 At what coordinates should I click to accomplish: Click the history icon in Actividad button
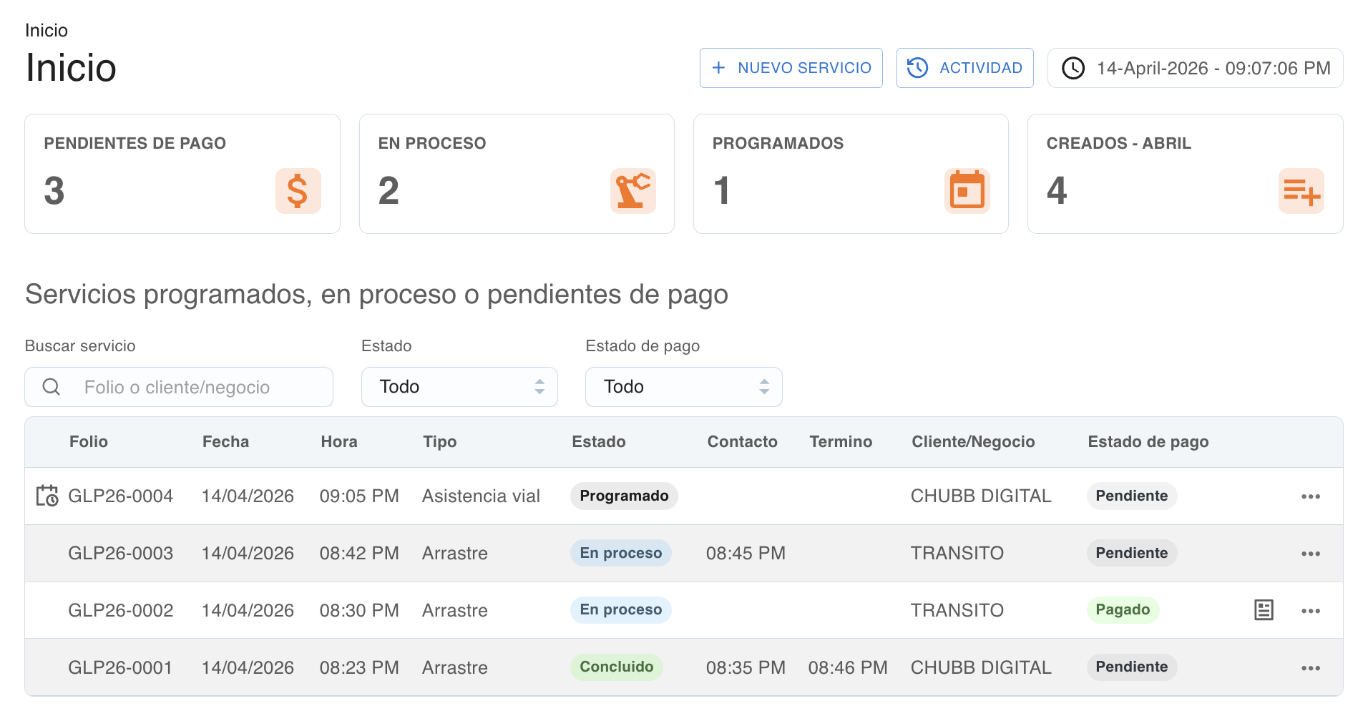click(x=917, y=68)
